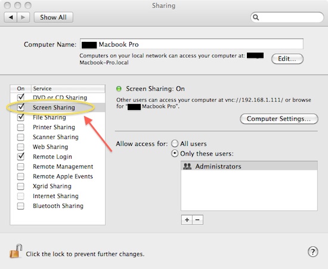This screenshot has height=269, width=328.
Task: Click the back navigation arrow
Action: 11,17
